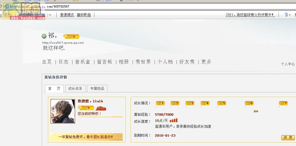
Task: Click the 直通车用户 acceleration description text
Action: [x=183, y=126]
